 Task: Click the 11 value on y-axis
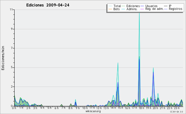point(11,10)
